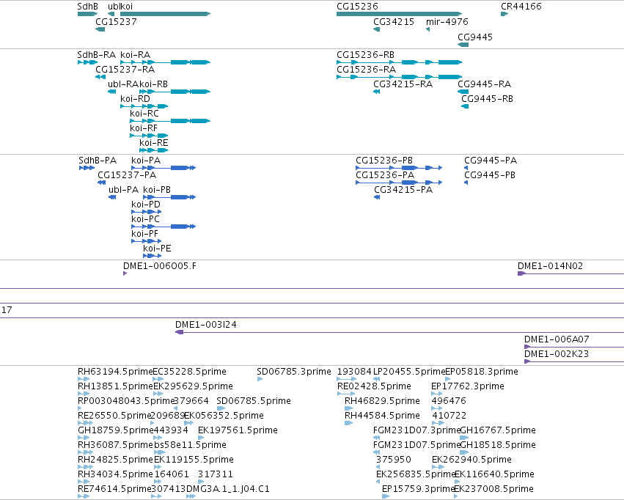Click the koi-PE label
Image resolution: width=624 pixels, height=500 pixels.
point(157,249)
